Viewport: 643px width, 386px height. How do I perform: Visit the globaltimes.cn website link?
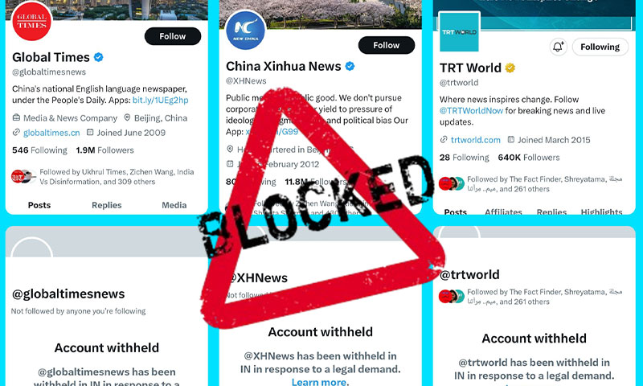click(51, 133)
